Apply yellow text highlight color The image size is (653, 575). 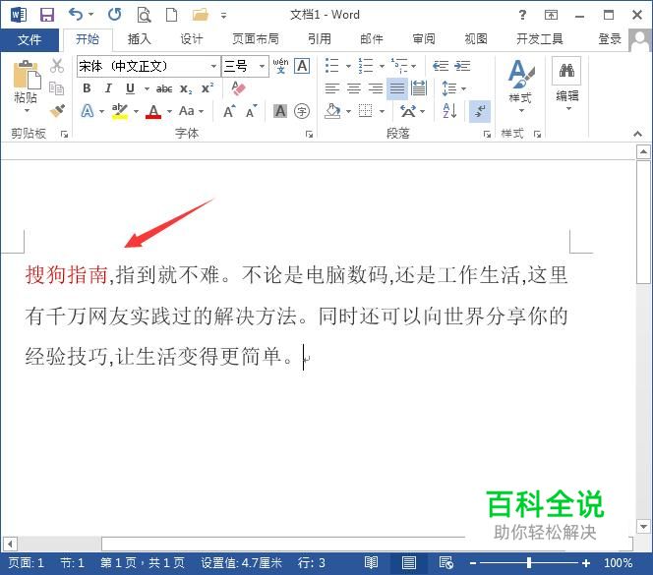click(120, 111)
